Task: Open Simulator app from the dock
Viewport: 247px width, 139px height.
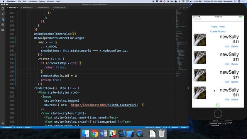Action: tap(130, 134)
